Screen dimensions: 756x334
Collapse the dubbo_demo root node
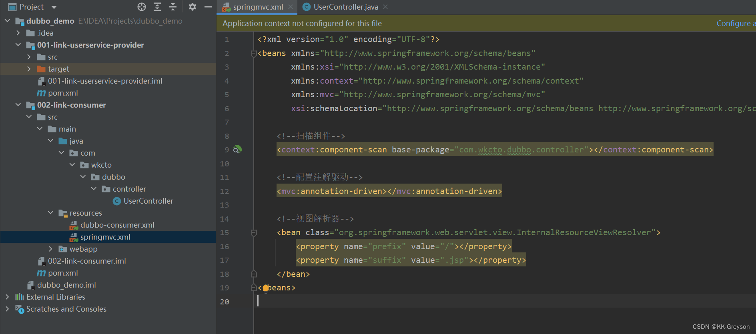pos(7,20)
